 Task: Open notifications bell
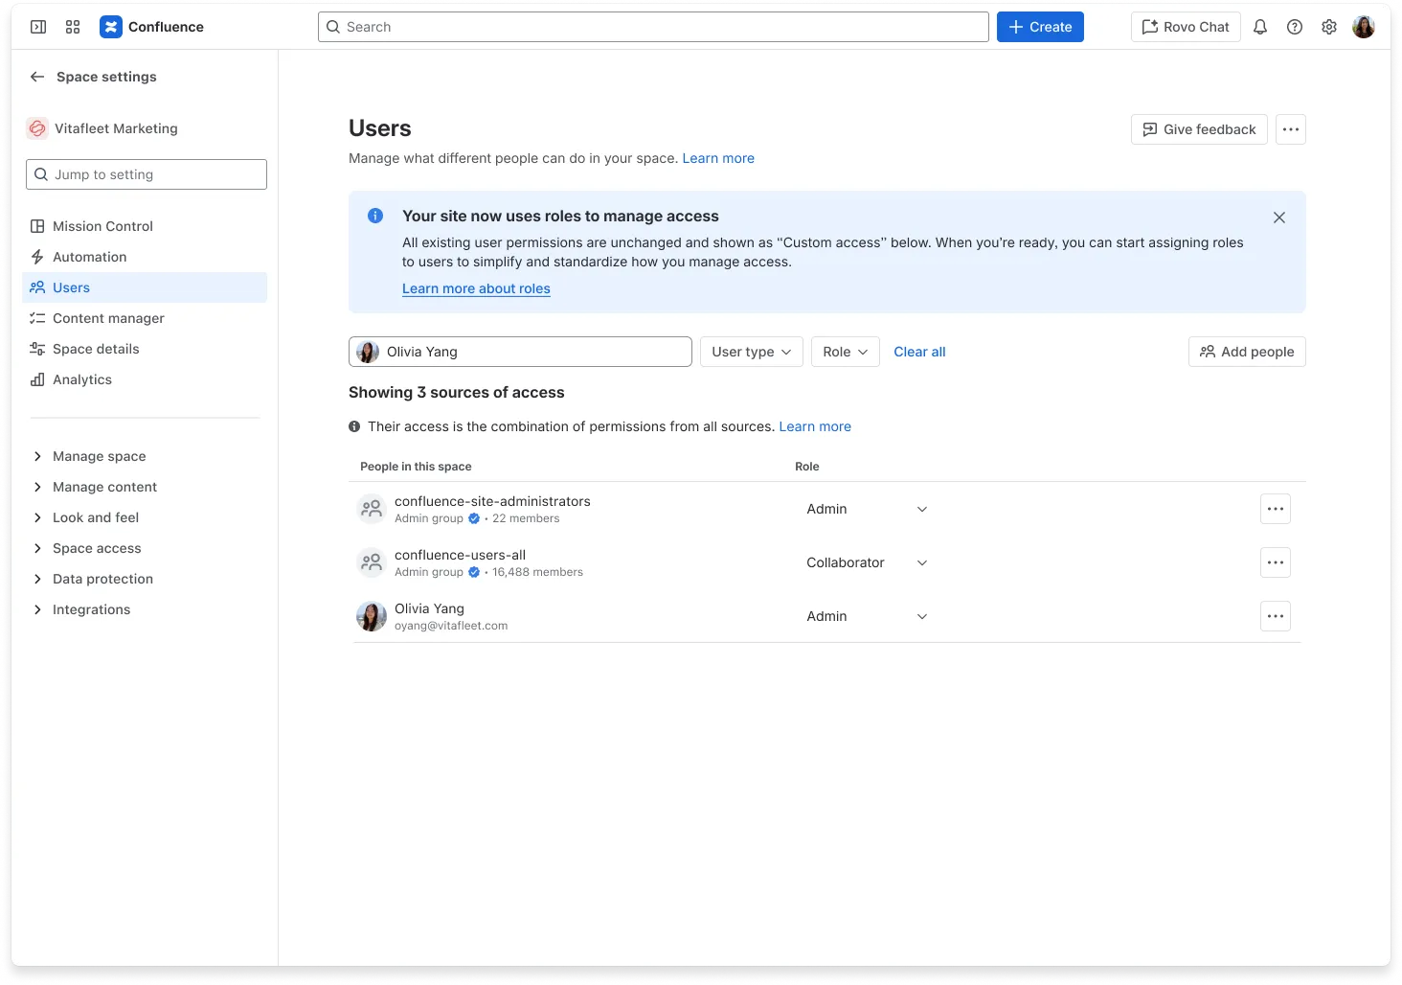tap(1260, 27)
